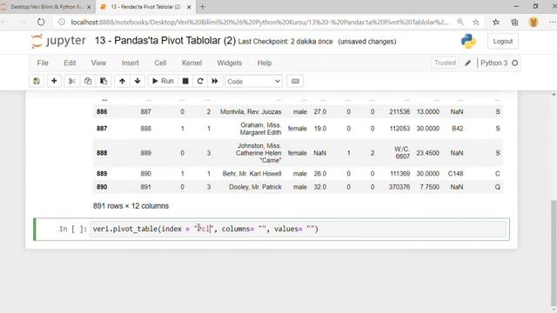Screen dimensions: 557x313
Task: Click the 891 rows × 12 columns text
Action: pos(131,206)
